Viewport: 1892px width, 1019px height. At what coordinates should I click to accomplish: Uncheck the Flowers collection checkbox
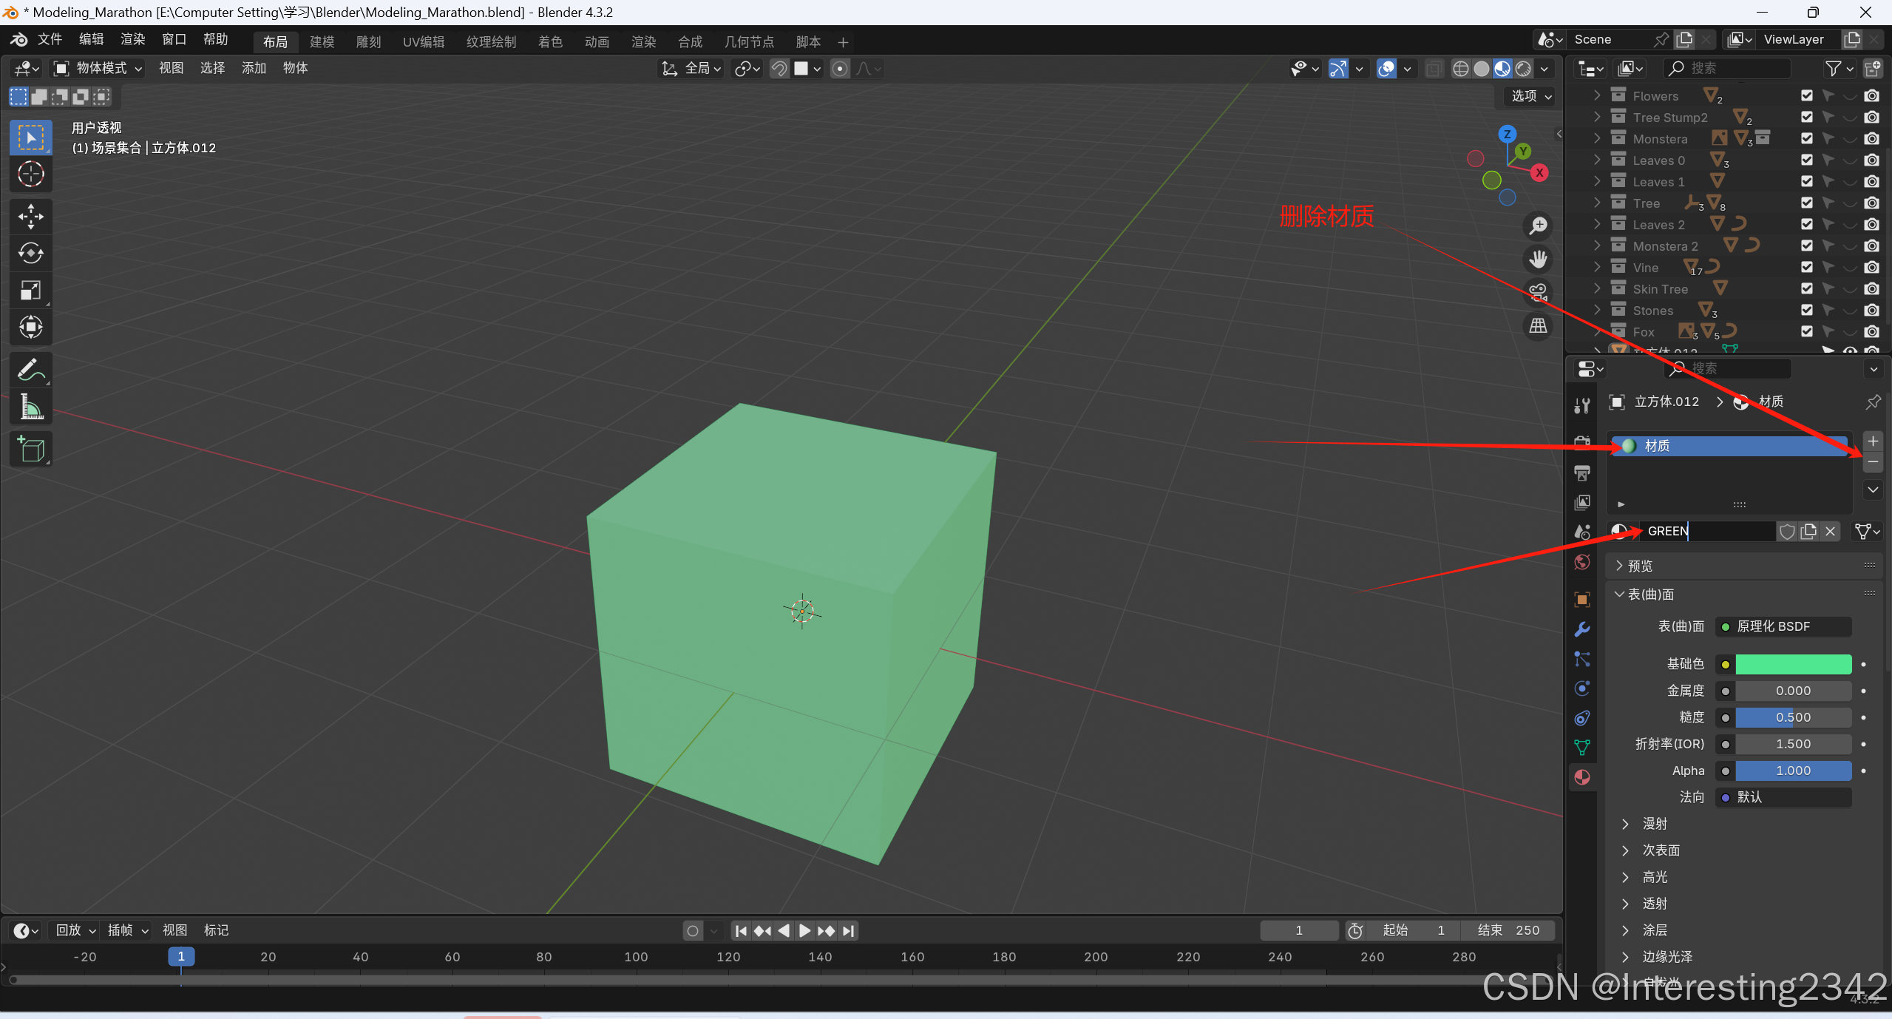coord(1807,95)
